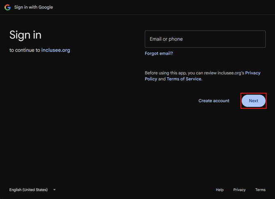Open the Terms of Service link
This screenshot has height=199, width=275.
(x=184, y=79)
